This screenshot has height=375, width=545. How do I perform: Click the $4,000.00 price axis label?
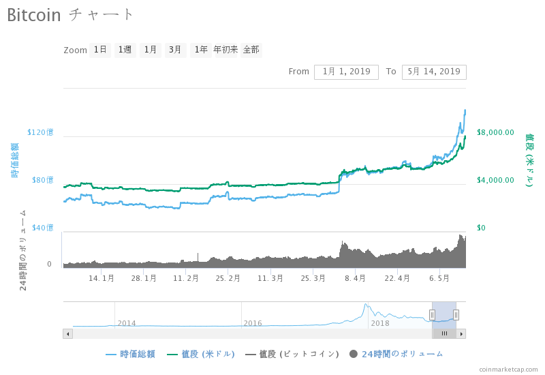point(495,180)
